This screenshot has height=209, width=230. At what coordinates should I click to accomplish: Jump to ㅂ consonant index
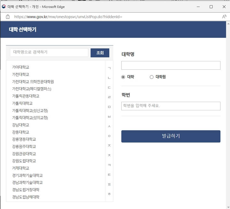point(109,117)
